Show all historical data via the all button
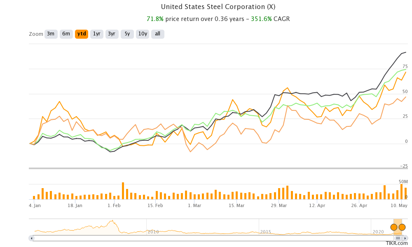Image resolution: width=412 pixels, height=247 pixels. (157, 34)
